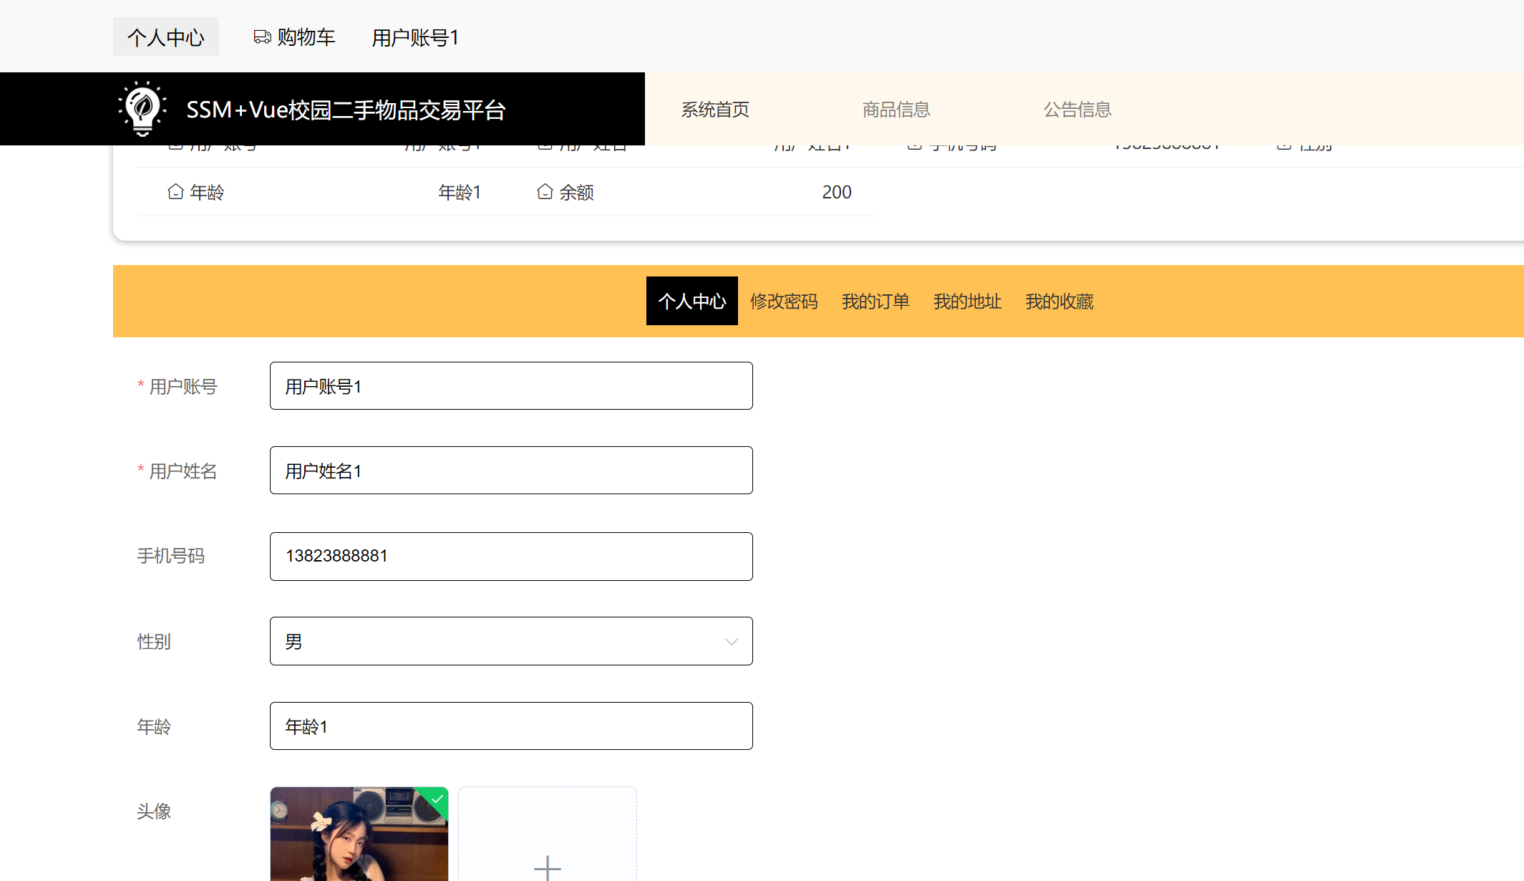The height and width of the screenshot is (881, 1524).
Task: Expand the 性别 dropdown arrow
Action: pos(731,642)
